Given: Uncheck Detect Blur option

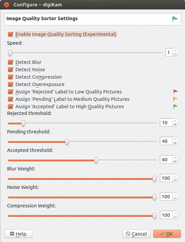Looking at the screenshot, I should pos(10,62).
